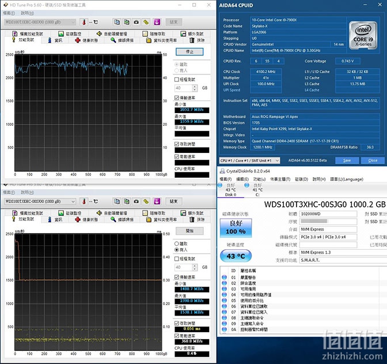Viewport: 387px width, 364px height.
Task: Toggle Short stroke checkbox in lower HD Tune
Action: coord(176,258)
